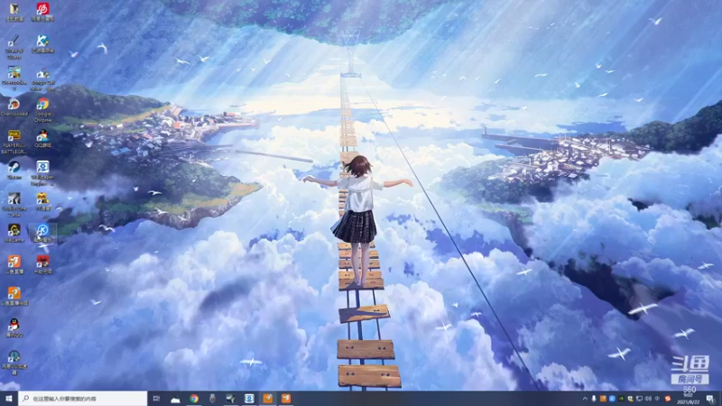The height and width of the screenshot is (406, 722).
Task: Select the QQ游戏 penguin desktop icon
Action: [42, 139]
